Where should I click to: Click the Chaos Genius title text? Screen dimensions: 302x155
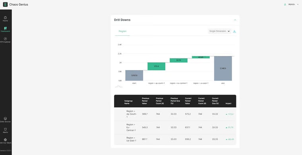(x=19, y=4)
